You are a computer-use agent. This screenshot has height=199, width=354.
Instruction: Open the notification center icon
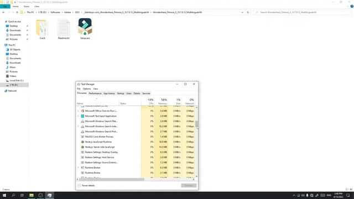click(348, 195)
